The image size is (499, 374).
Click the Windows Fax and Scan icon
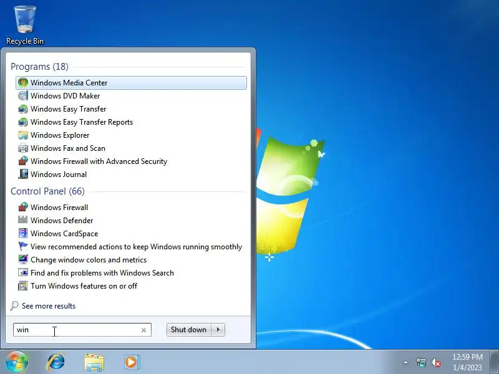point(23,148)
